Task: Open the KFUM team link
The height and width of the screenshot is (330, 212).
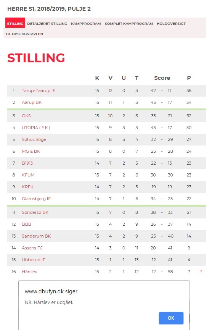Action: click(28, 175)
